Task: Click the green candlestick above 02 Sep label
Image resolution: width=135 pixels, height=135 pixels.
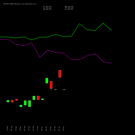Action: [x=47, y=81]
